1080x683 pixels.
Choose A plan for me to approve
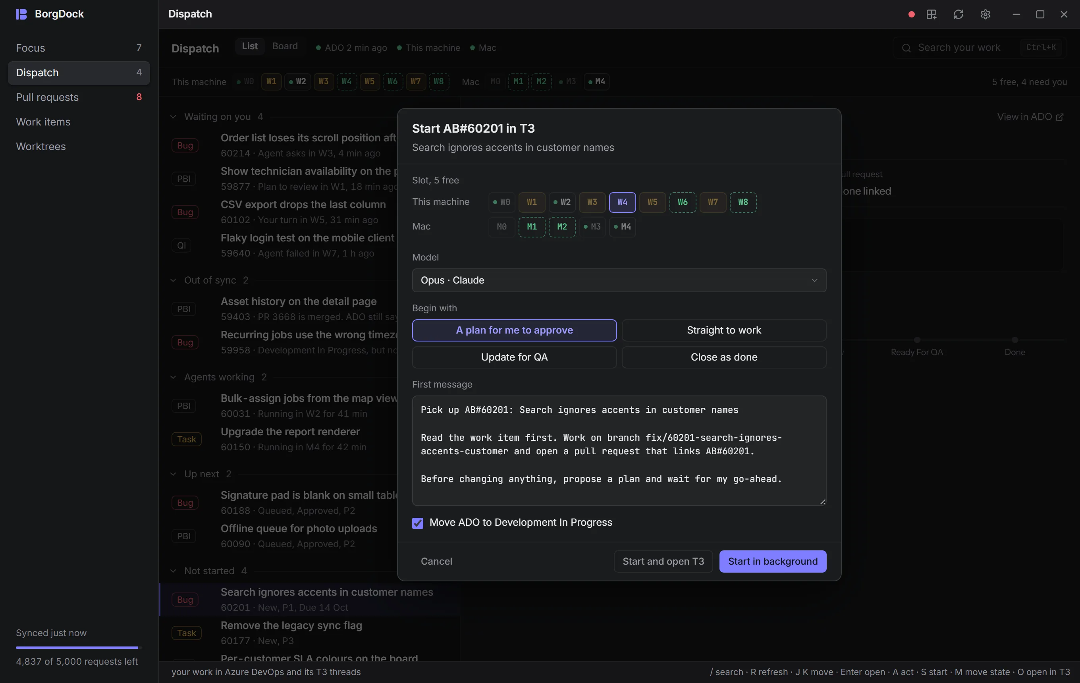[x=514, y=330]
